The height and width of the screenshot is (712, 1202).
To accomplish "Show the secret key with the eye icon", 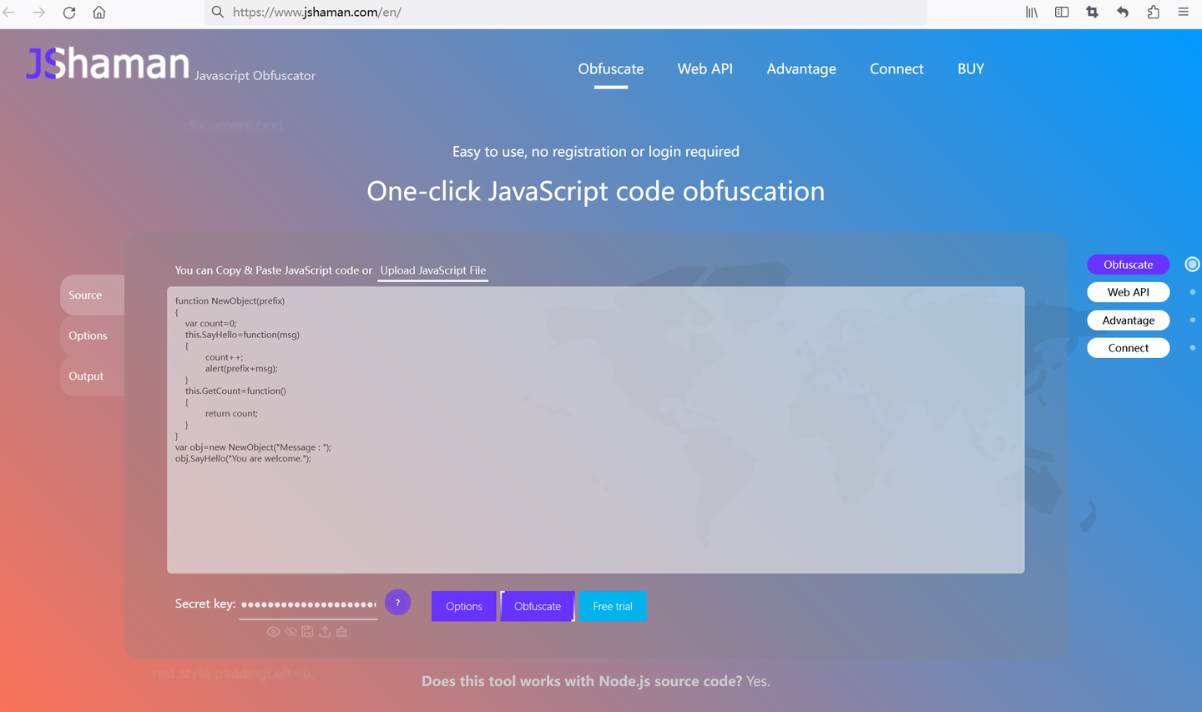I will 274,631.
